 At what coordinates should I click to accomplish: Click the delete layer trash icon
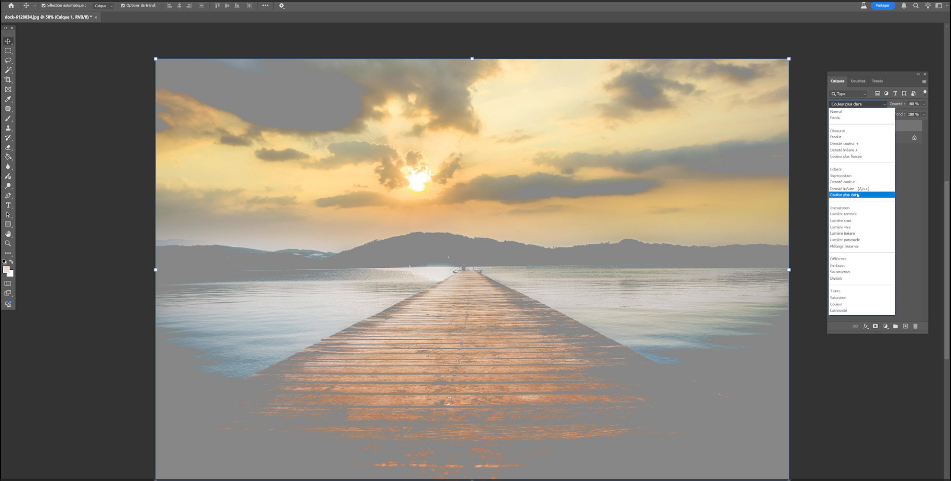(x=915, y=326)
